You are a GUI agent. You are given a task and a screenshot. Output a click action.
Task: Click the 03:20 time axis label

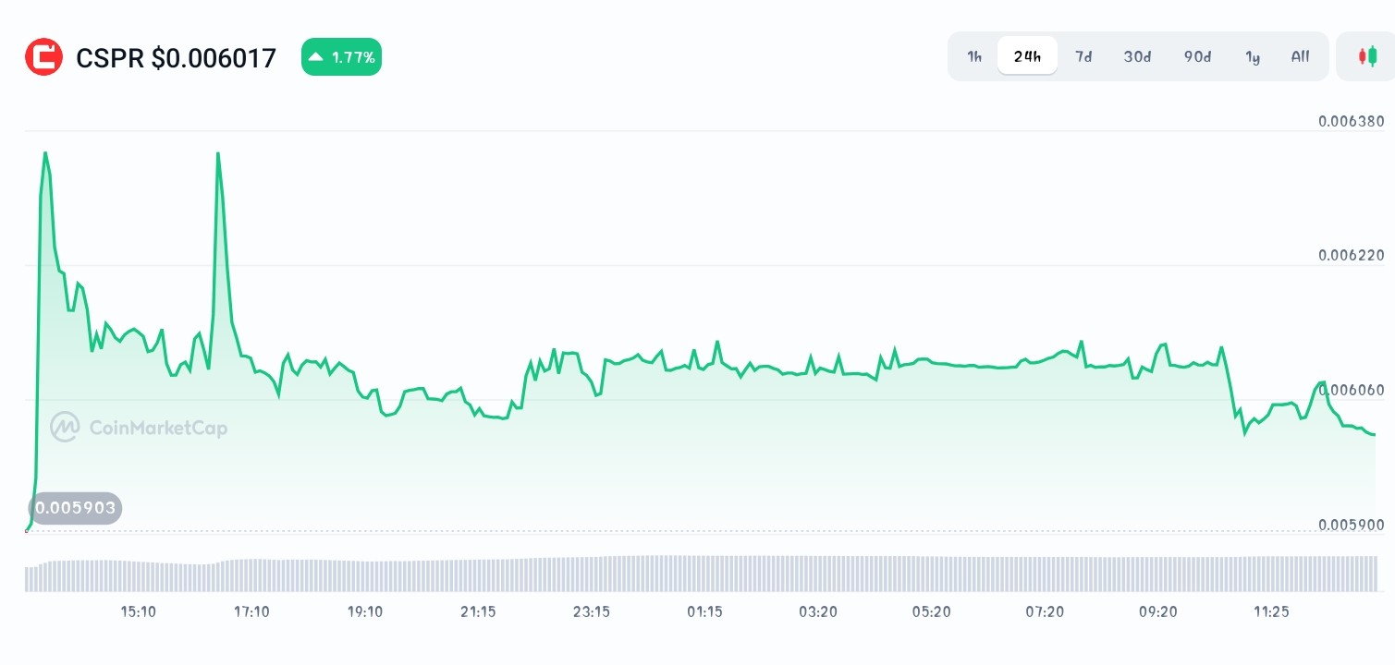click(x=818, y=611)
